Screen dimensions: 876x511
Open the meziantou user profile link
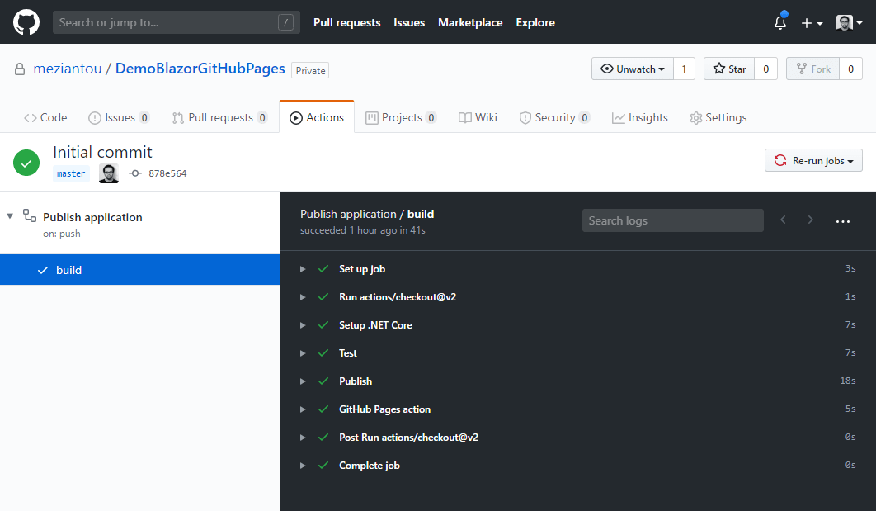[68, 69]
